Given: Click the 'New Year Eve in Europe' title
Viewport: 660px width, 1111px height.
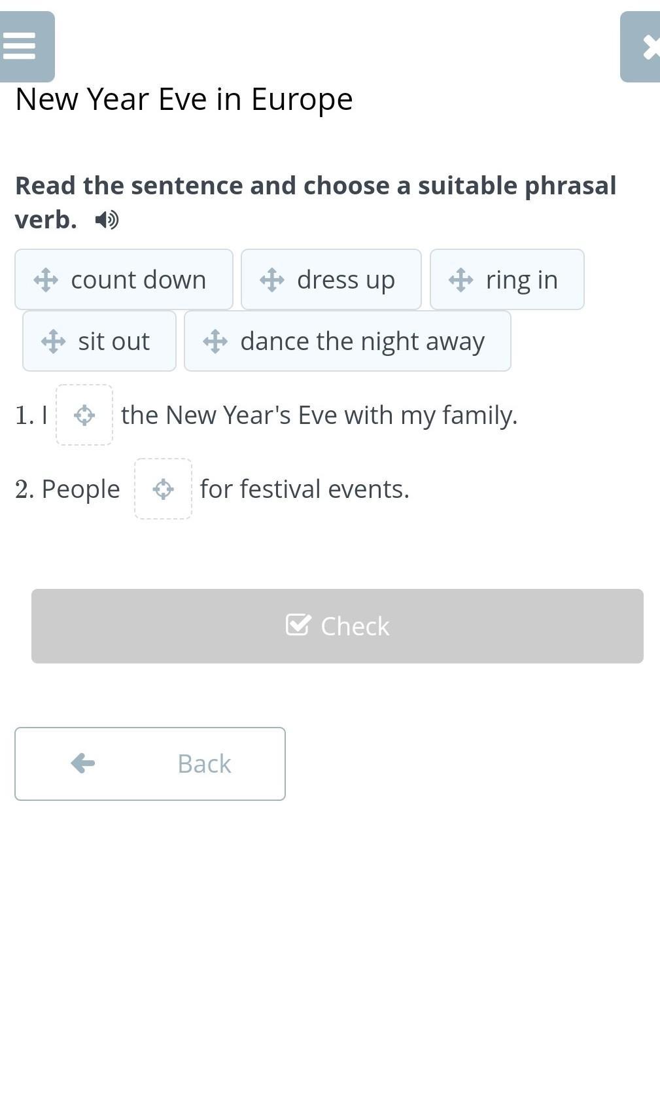Looking at the screenshot, I should click(184, 99).
